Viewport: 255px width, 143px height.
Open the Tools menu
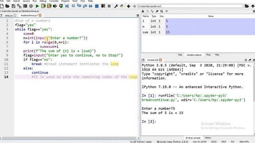click(75, 1)
